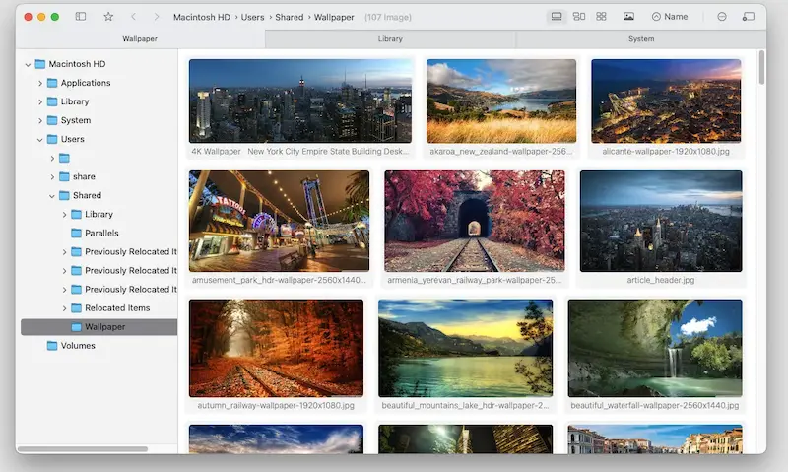The width and height of the screenshot is (788, 472).
Task: Select the Relocated Items tree item
Action: pos(117,307)
